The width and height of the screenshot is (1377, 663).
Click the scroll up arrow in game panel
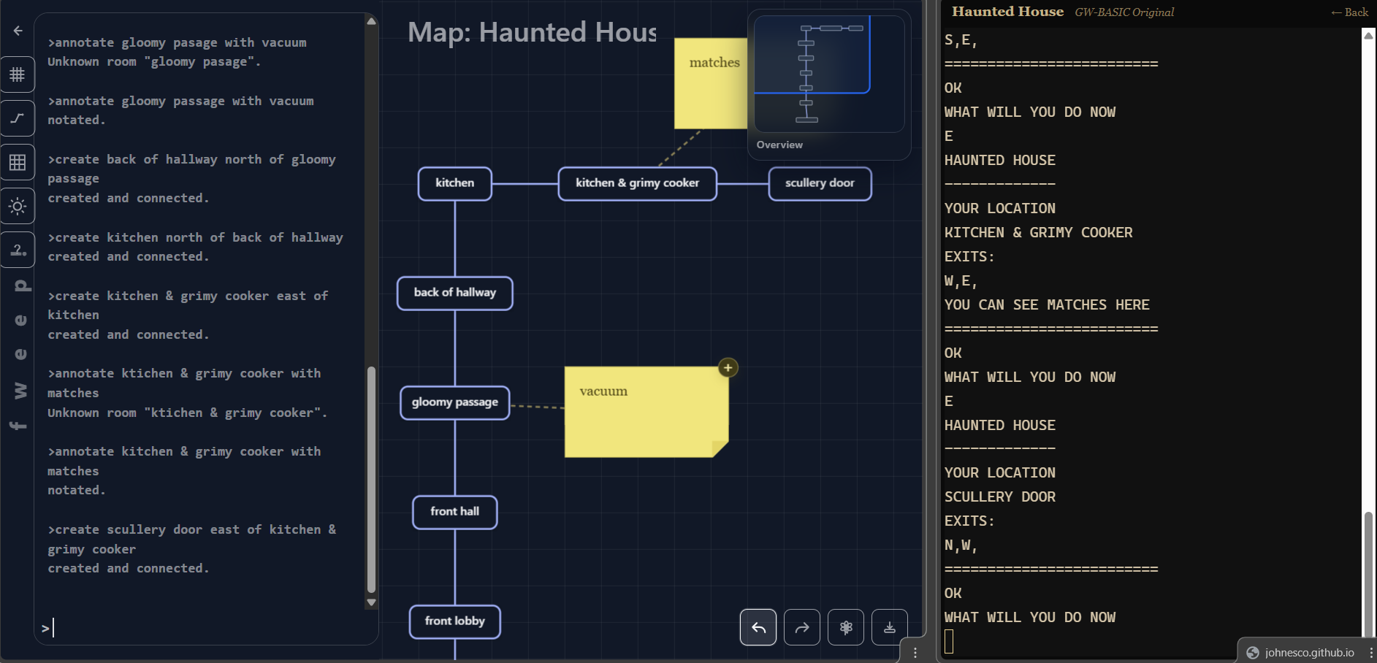1368,35
